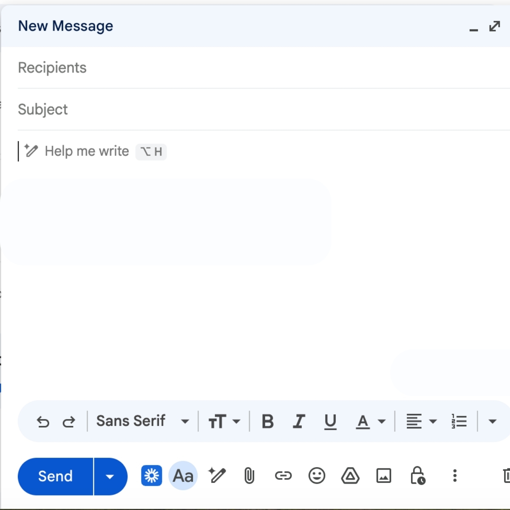Insert a photo
510x510 pixels.
tap(384, 476)
